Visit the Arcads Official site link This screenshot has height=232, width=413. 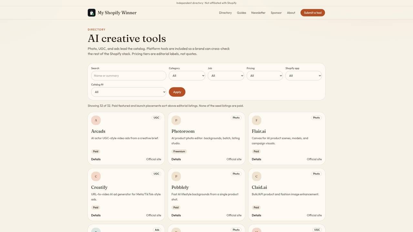[154, 159]
